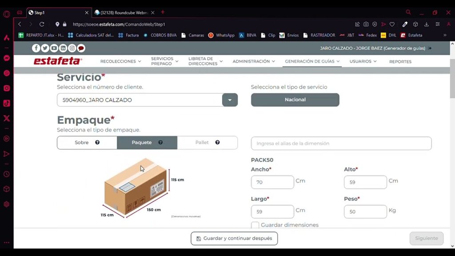Focus the Largo dimension field

coord(272,212)
